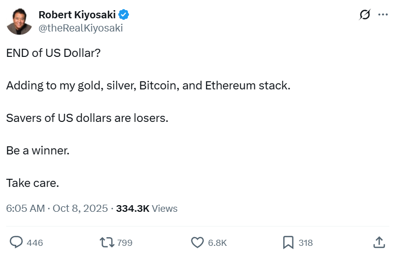Like the tweet with the heart icon
Viewport: 399px width, 256px height.
point(197,242)
